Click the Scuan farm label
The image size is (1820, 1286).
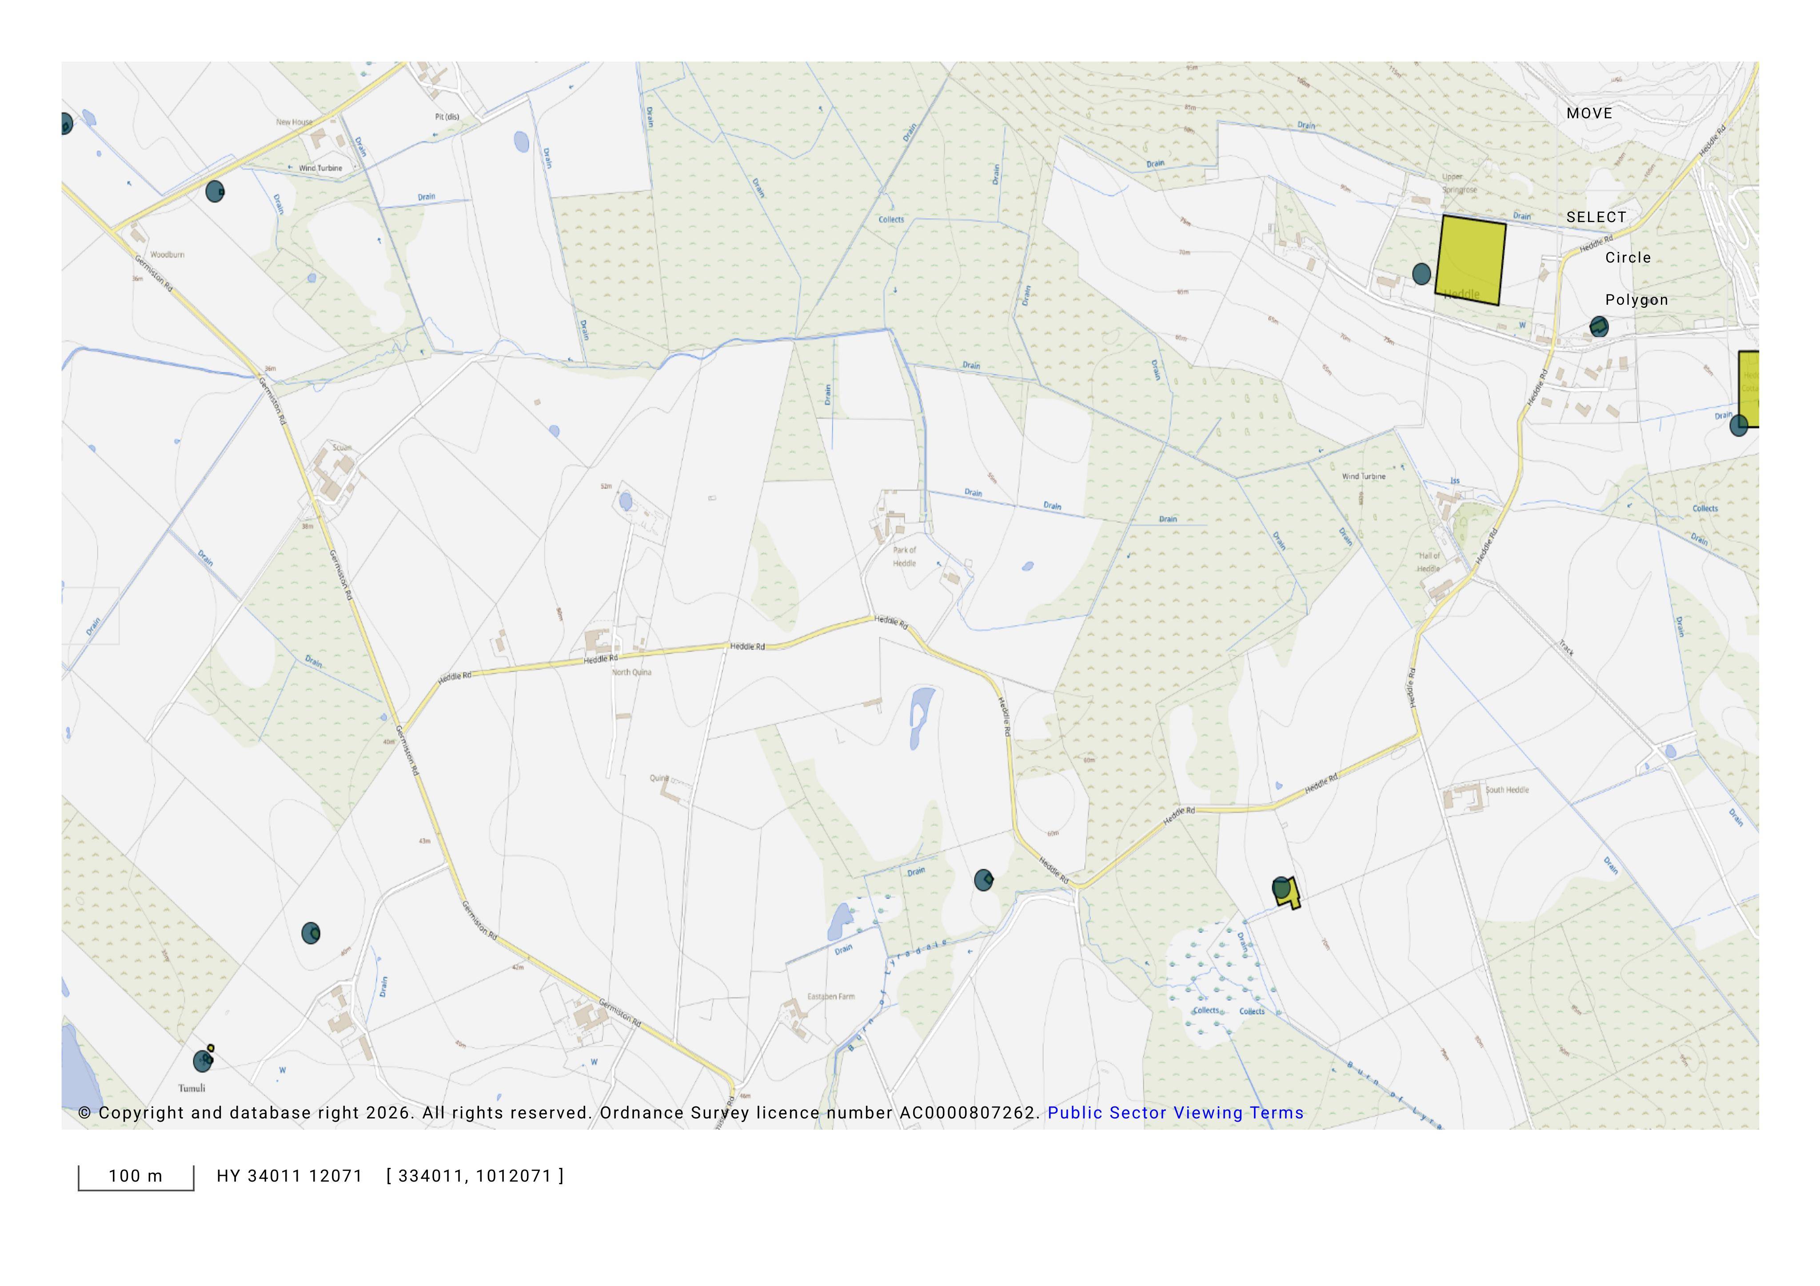342,448
